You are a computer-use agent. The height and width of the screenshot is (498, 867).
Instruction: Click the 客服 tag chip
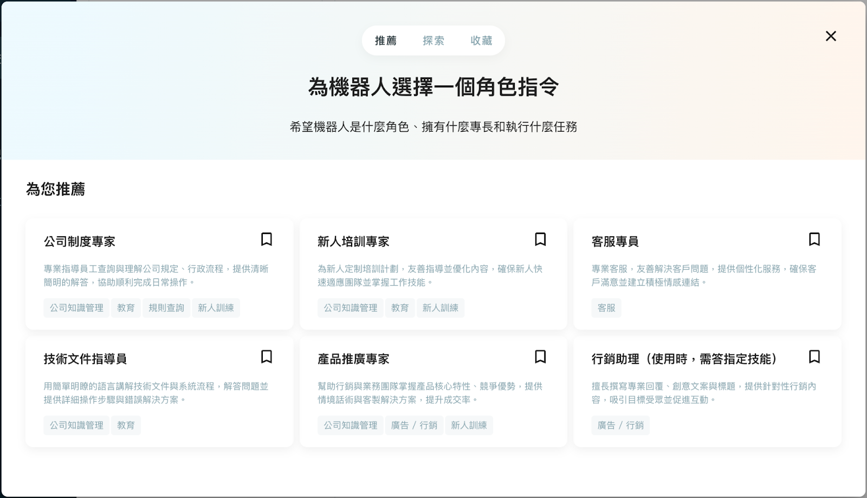[606, 308]
